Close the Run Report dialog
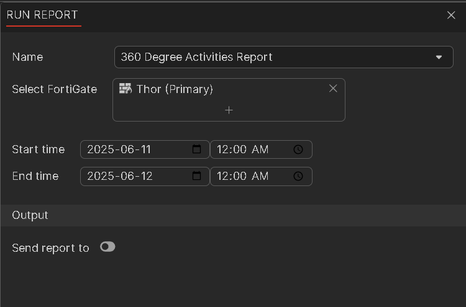The height and width of the screenshot is (307, 466). click(x=451, y=15)
